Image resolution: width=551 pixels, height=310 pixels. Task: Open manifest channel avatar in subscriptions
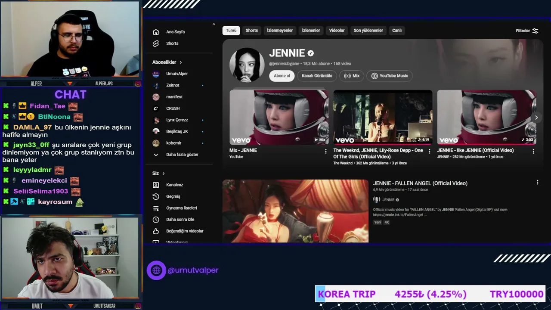click(x=156, y=97)
